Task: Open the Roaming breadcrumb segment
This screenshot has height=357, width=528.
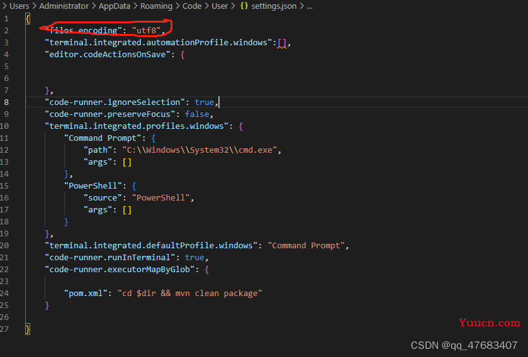Action: tap(156, 6)
